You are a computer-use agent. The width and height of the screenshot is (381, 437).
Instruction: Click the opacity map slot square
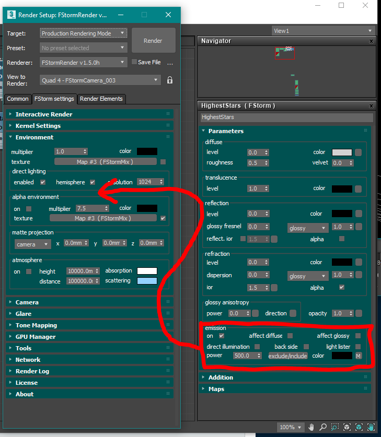359,313
